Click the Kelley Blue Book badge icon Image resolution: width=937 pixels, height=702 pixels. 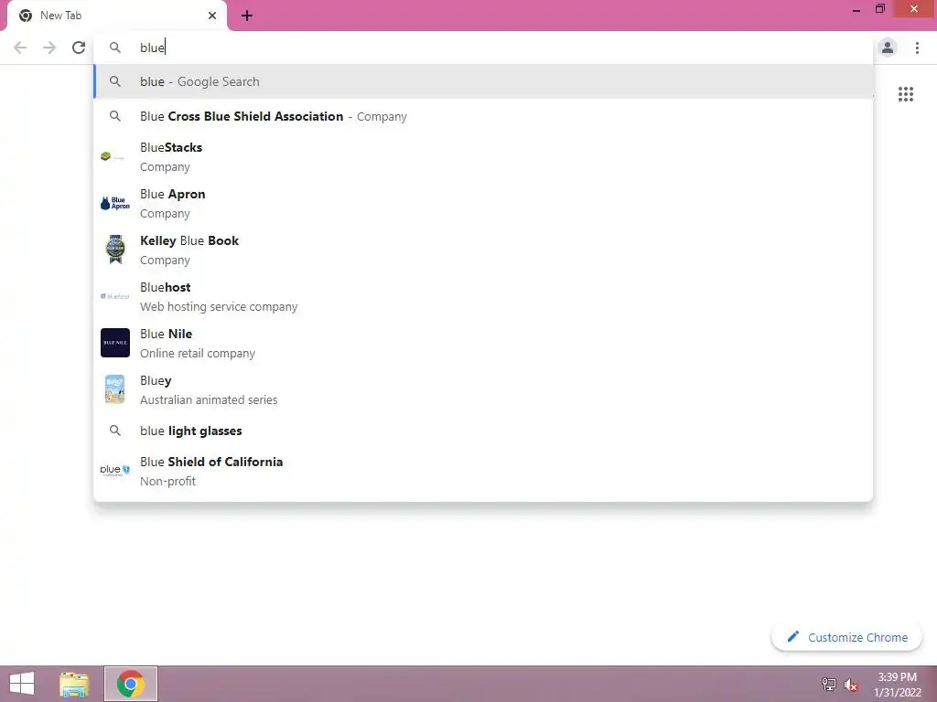(114, 250)
